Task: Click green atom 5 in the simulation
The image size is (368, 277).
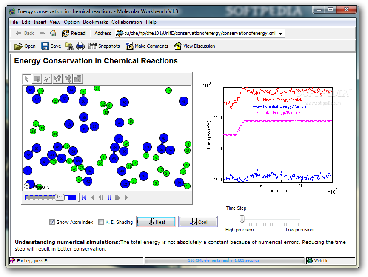Action: pyautogui.click(x=156, y=183)
